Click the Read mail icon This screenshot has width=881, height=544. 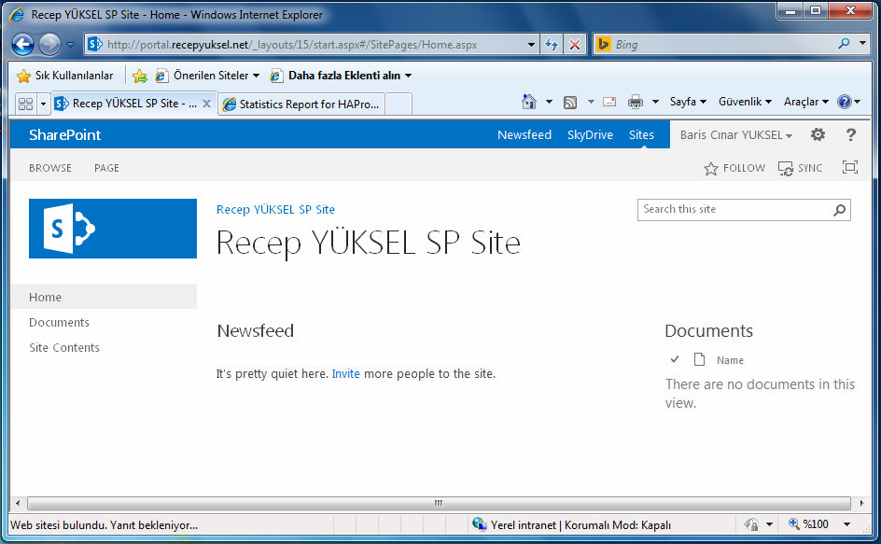[x=609, y=102]
